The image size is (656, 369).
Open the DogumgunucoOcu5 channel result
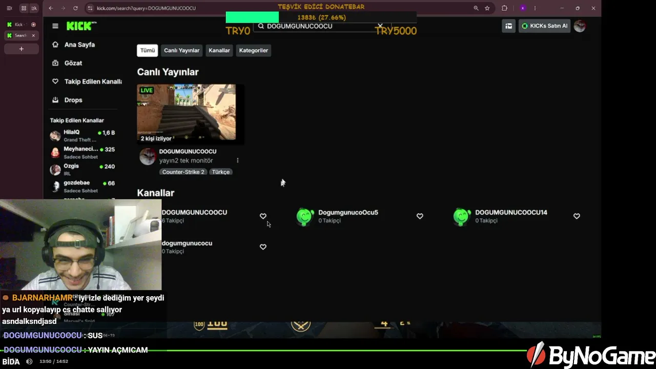pos(348,213)
